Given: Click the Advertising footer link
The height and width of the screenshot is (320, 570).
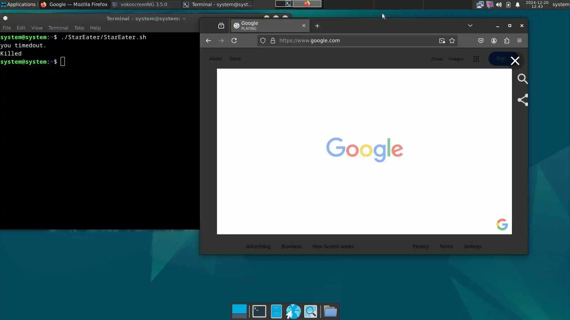Looking at the screenshot, I should coord(258,246).
